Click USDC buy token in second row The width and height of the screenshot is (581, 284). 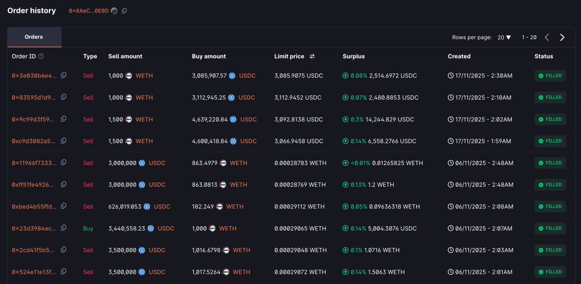coord(246,98)
